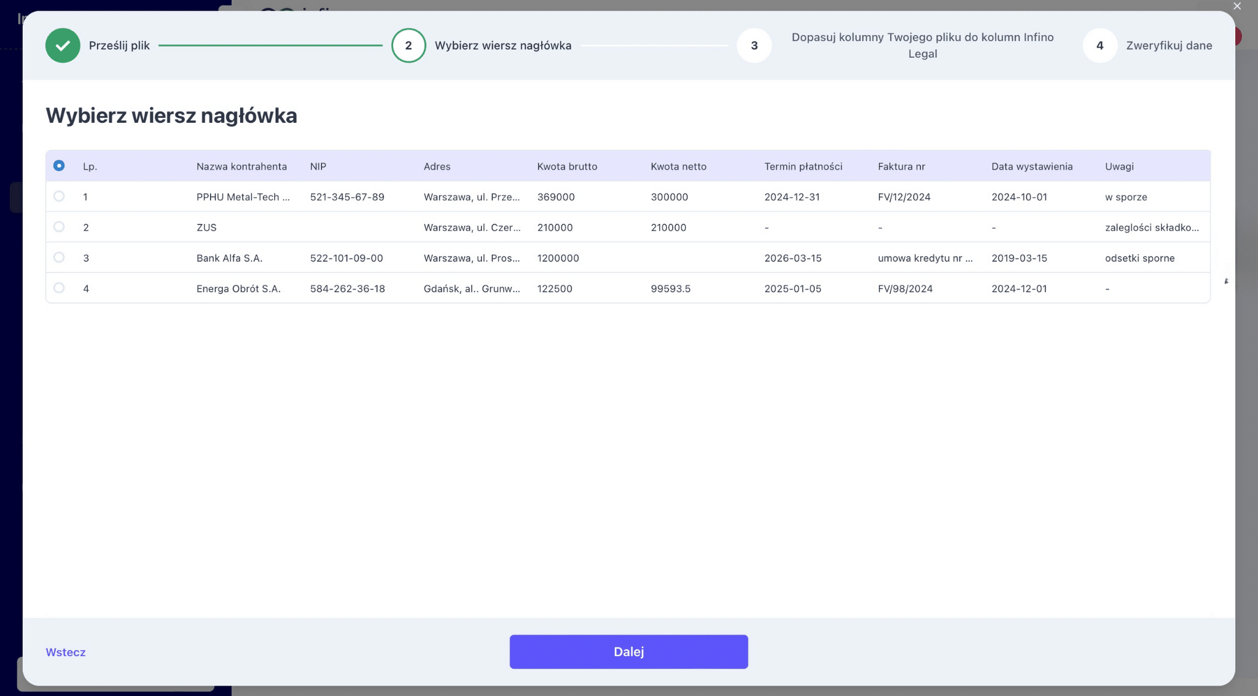Click Dopasuj kolumny step label
This screenshot has height=696, width=1258.
coord(923,45)
